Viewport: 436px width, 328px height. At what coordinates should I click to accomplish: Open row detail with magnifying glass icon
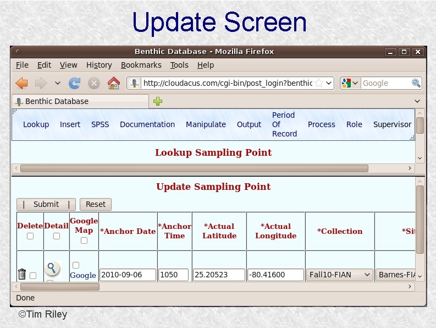52,269
